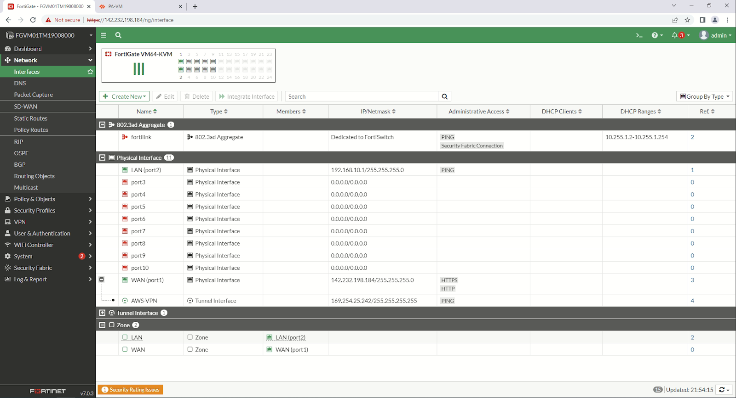This screenshot has height=398, width=736.
Task: Toggle the hamburger menu in green header
Action: click(x=103, y=35)
